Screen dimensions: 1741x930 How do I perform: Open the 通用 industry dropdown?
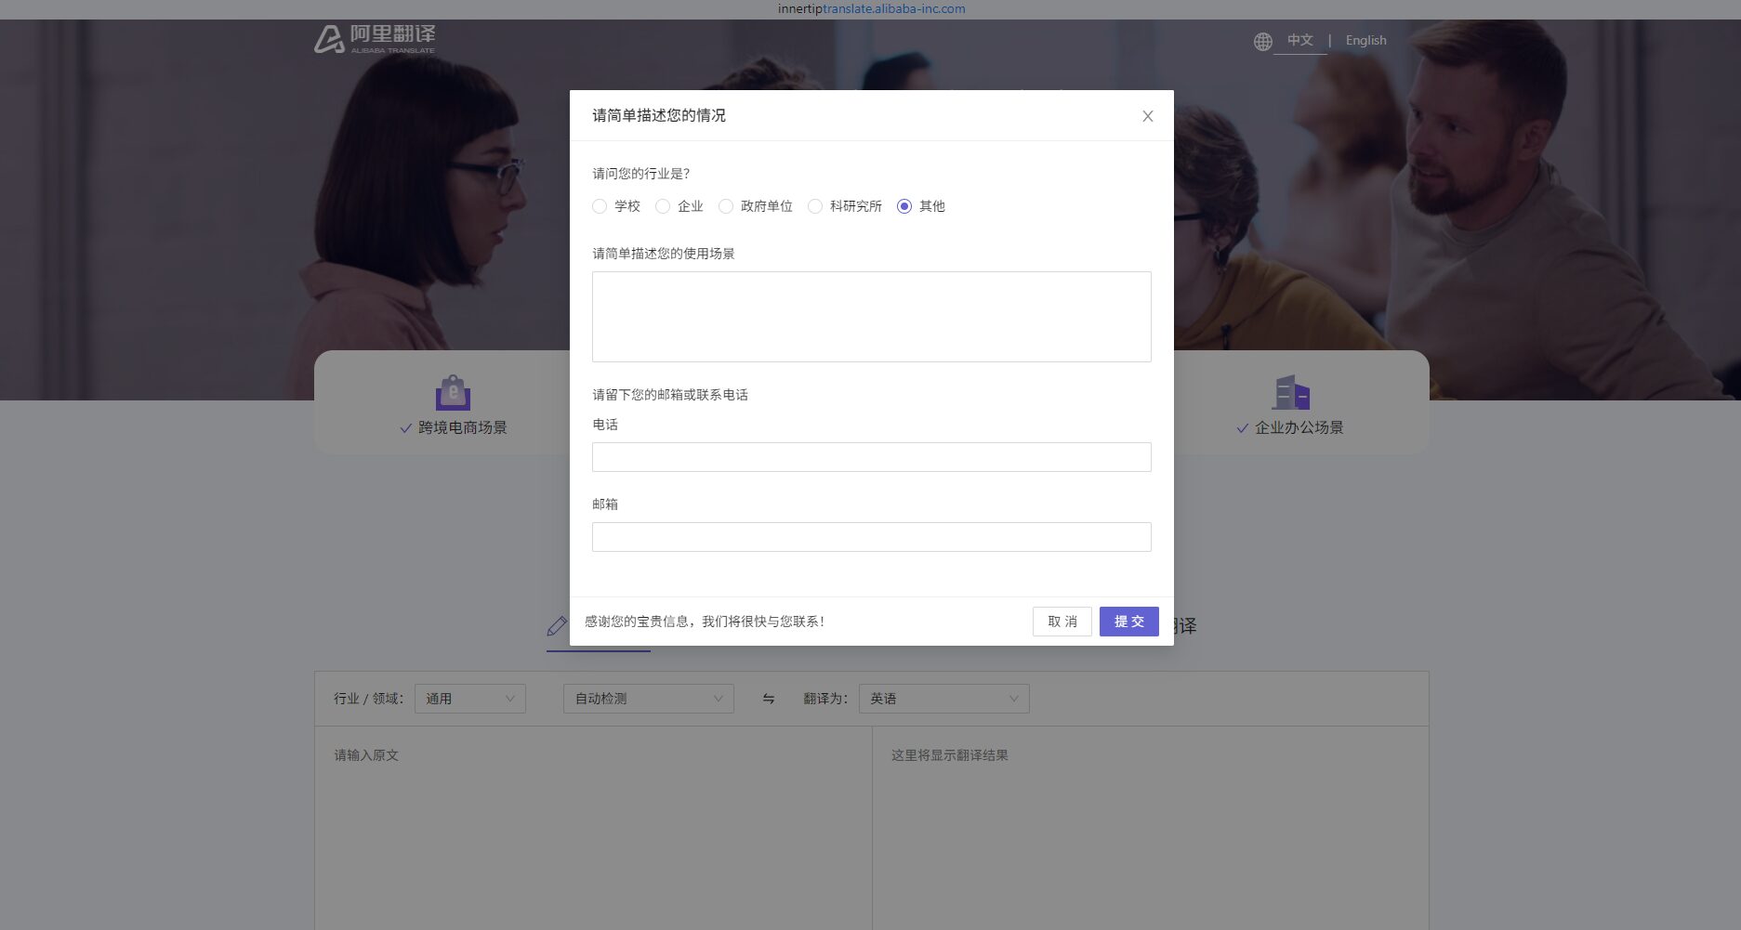(x=469, y=698)
